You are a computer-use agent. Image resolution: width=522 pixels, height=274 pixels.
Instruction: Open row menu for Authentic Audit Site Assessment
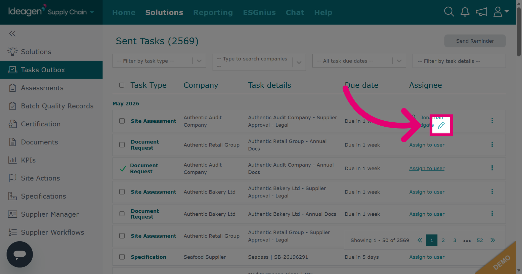tap(492, 120)
